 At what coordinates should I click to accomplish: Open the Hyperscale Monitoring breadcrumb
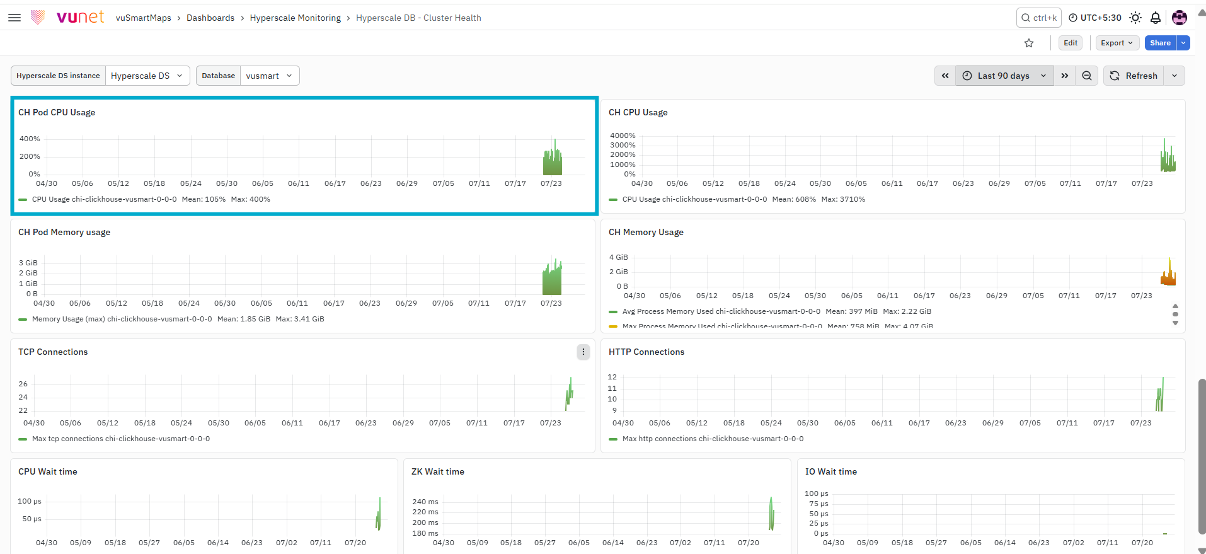[296, 18]
